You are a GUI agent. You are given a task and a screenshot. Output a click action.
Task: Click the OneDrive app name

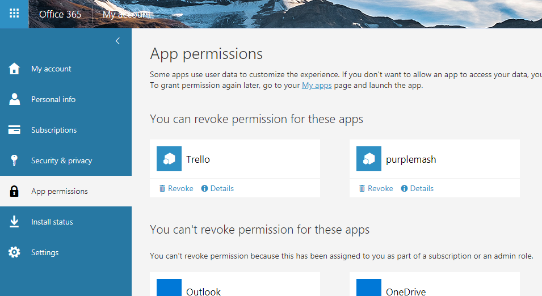(x=406, y=291)
